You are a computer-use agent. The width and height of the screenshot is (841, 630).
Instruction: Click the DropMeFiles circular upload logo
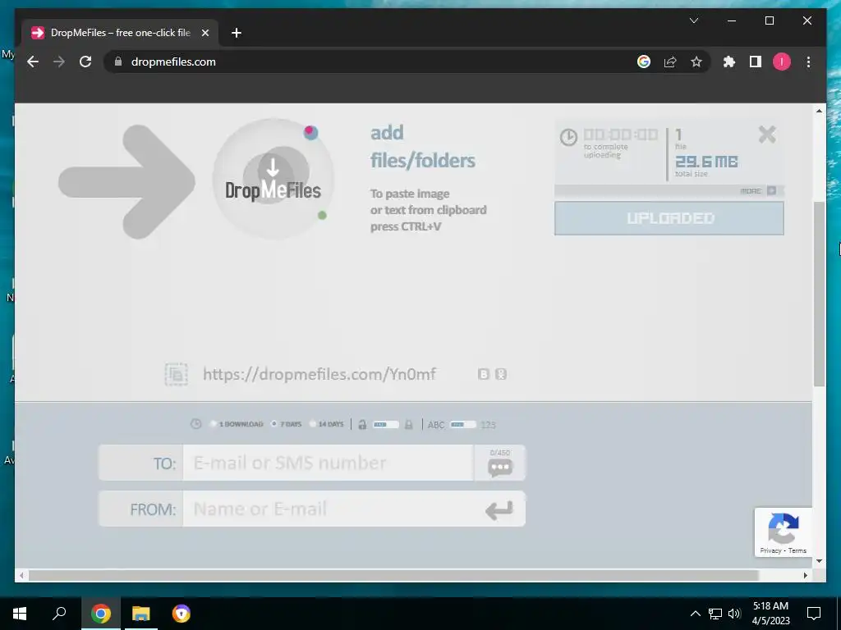click(x=273, y=179)
